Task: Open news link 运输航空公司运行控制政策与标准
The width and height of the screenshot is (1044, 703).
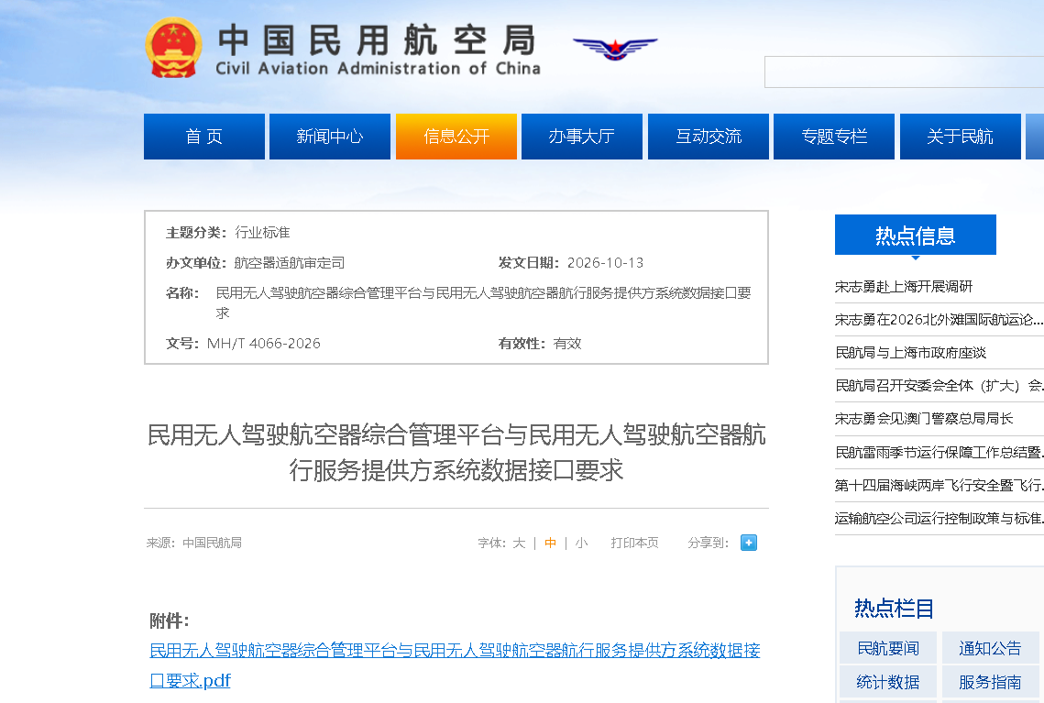Action: (x=939, y=519)
